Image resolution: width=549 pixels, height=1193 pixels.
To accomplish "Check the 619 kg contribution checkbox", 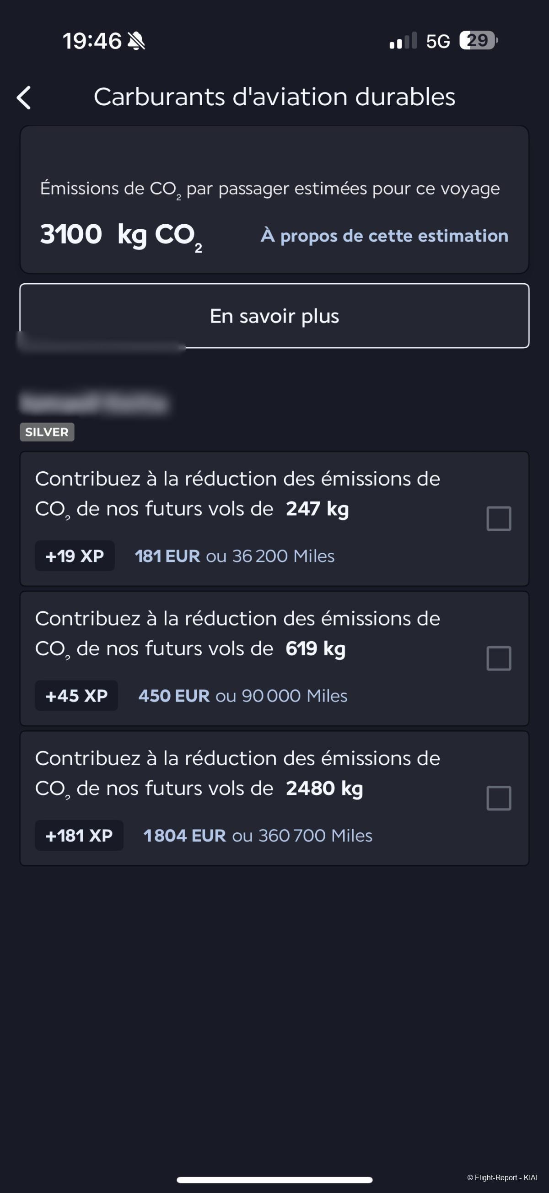I will pos(499,658).
